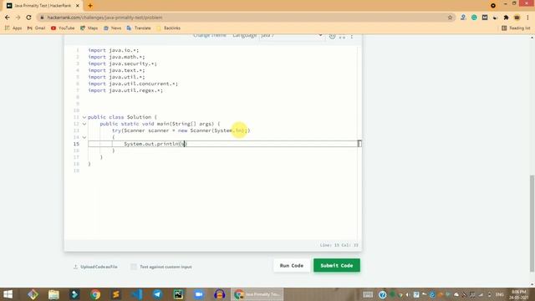535x301 pixels.
Task: Open Visual Studio Code from the taskbar
Action: click(137, 294)
